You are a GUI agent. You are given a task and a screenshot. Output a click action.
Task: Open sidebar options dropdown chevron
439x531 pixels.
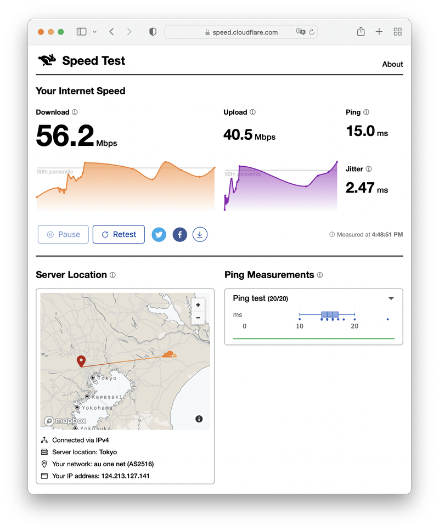click(x=94, y=32)
